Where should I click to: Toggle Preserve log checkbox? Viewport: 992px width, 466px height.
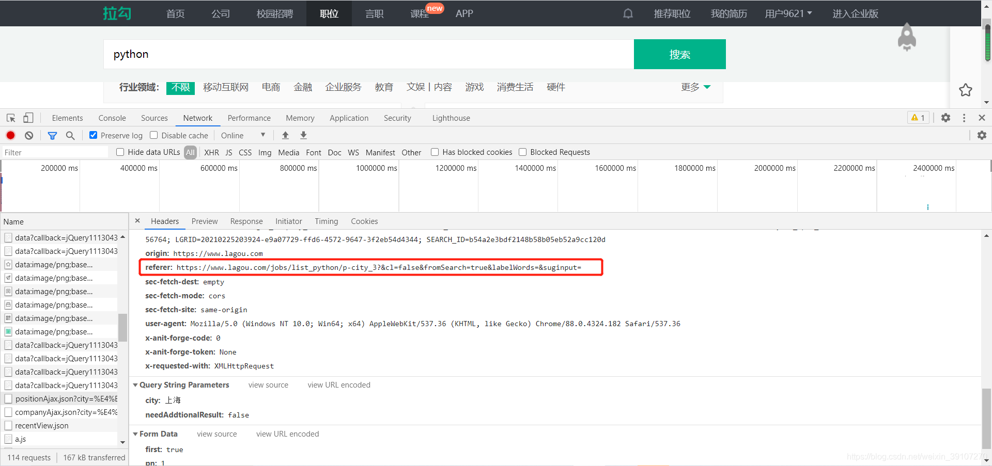93,135
